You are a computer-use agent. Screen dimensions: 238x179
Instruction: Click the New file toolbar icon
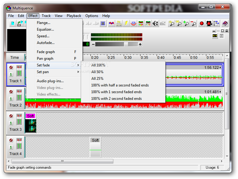12,23
